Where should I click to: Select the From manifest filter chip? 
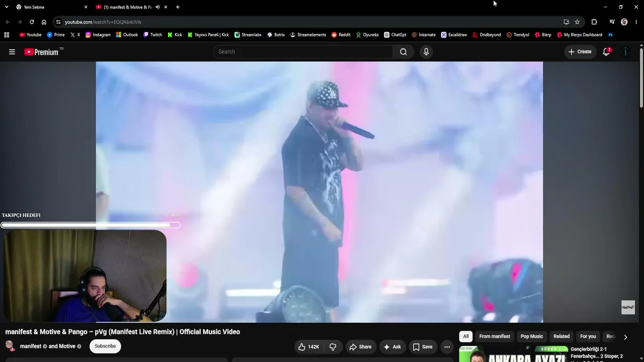tap(495, 336)
